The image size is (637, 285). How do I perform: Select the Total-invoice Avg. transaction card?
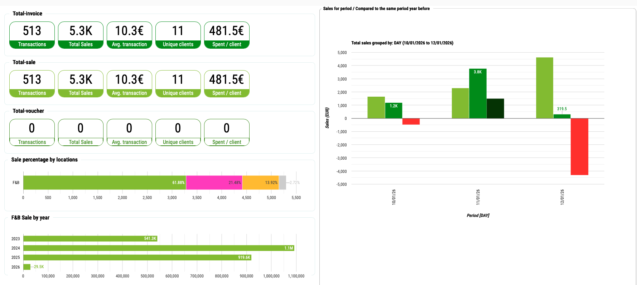pos(129,35)
